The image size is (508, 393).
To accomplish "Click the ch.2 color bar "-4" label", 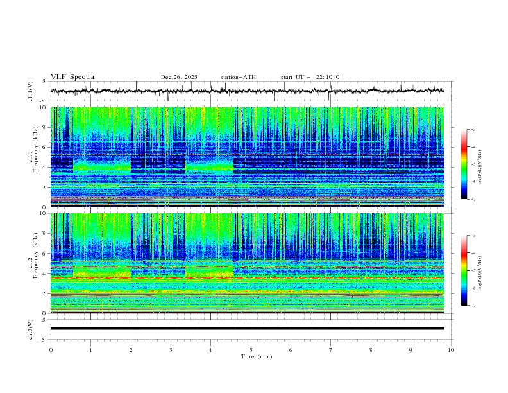I will [x=473, y=253].
